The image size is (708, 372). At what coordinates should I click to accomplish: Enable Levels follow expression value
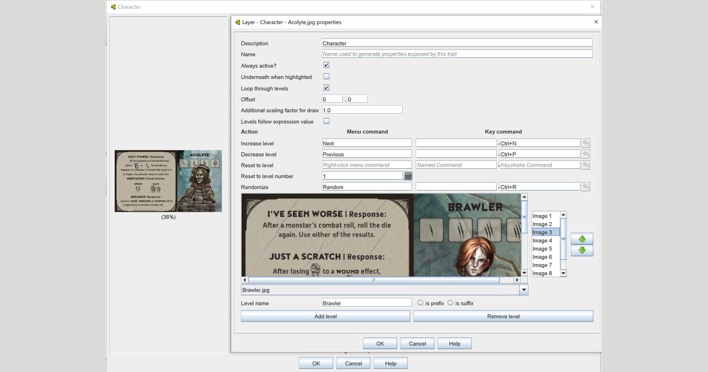[x=326, y=120]
